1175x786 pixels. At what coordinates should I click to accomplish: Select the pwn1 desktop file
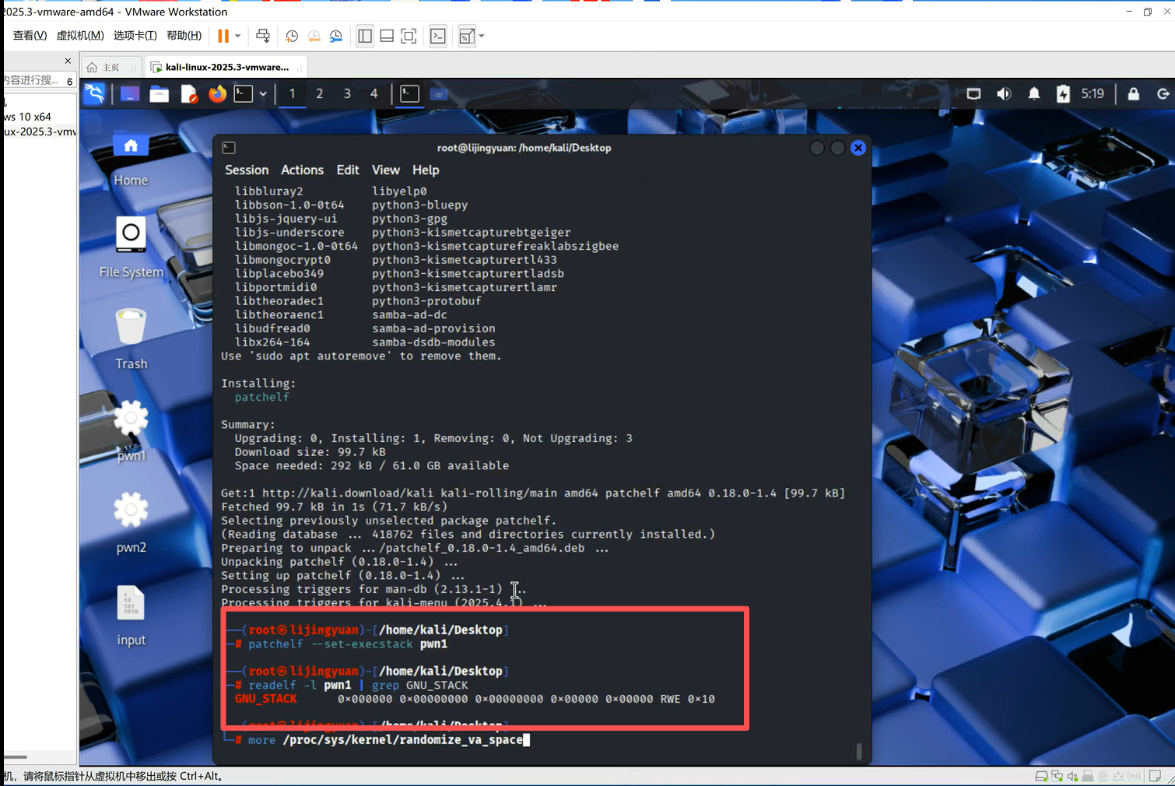[x=131, y=431]
